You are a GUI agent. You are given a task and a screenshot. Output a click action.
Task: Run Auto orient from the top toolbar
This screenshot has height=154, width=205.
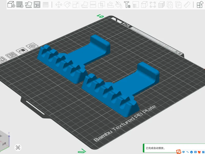click(28, 4)
